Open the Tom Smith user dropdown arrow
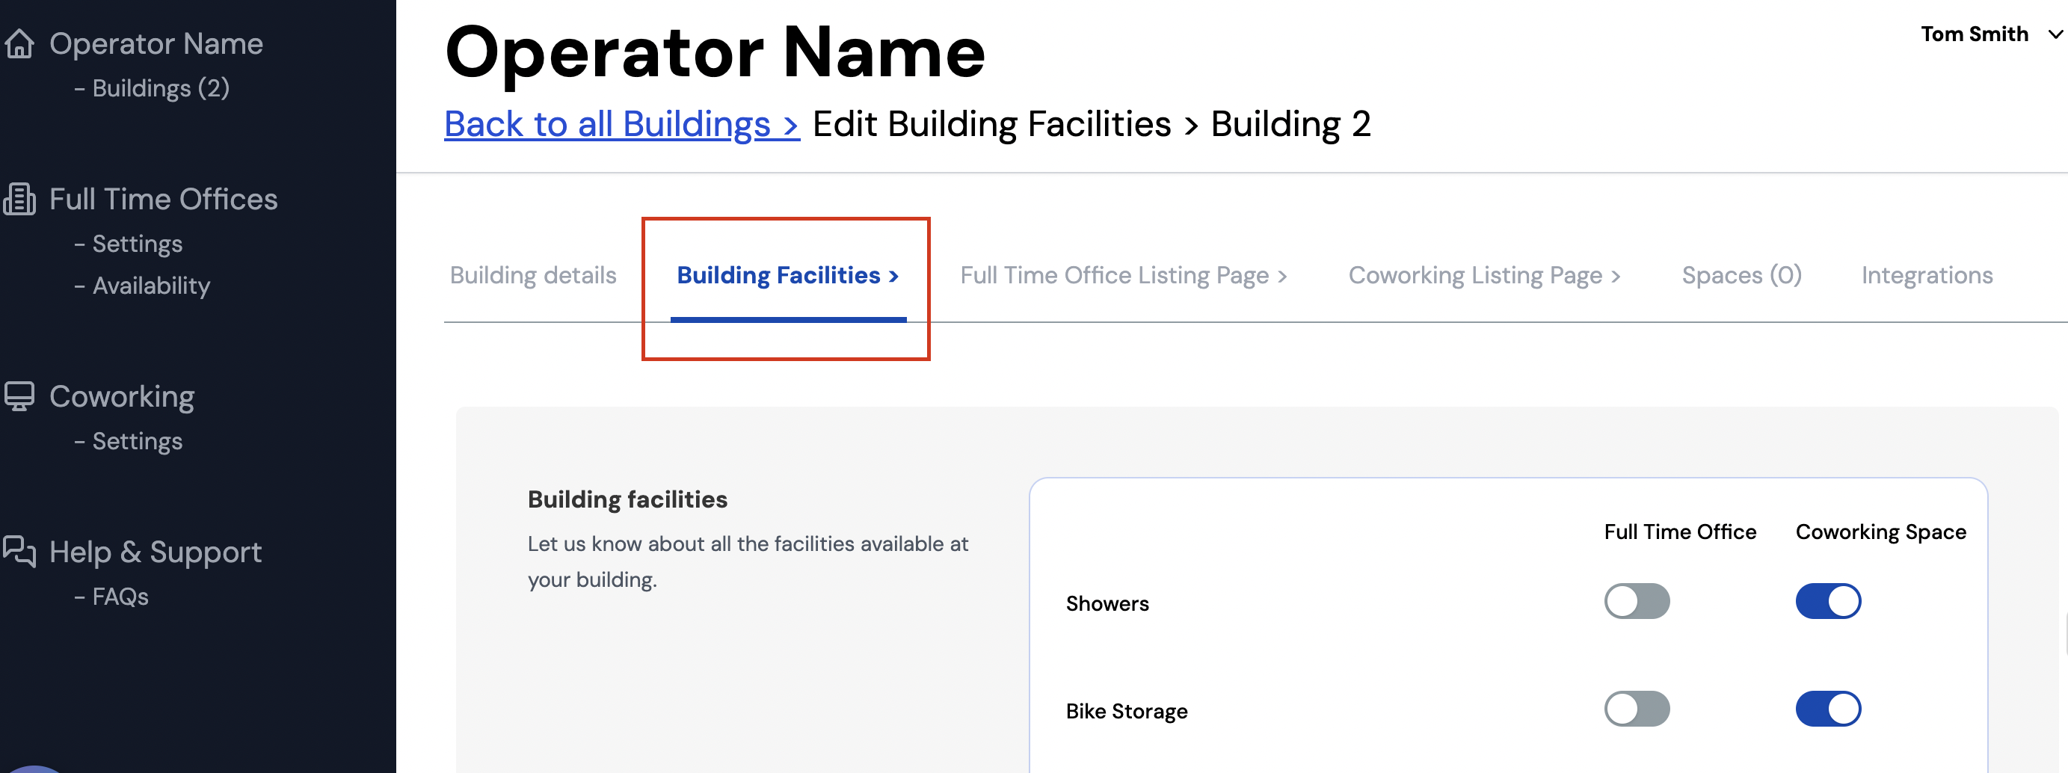The height and width of the screenshot is (773, 2068). tap(2055, 34)
